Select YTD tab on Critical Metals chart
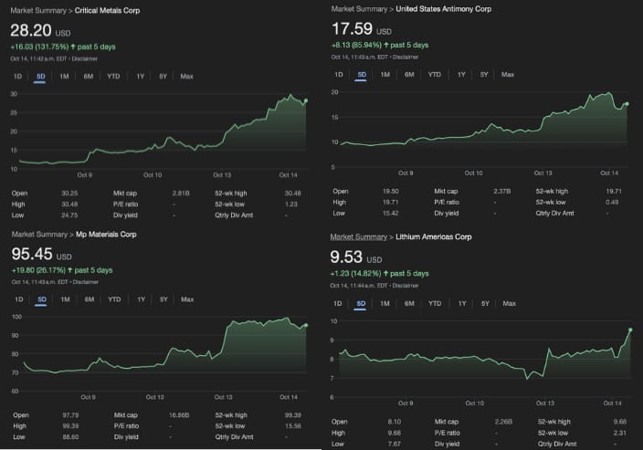The height and width of the screenshot is (450, 643). 113,77
